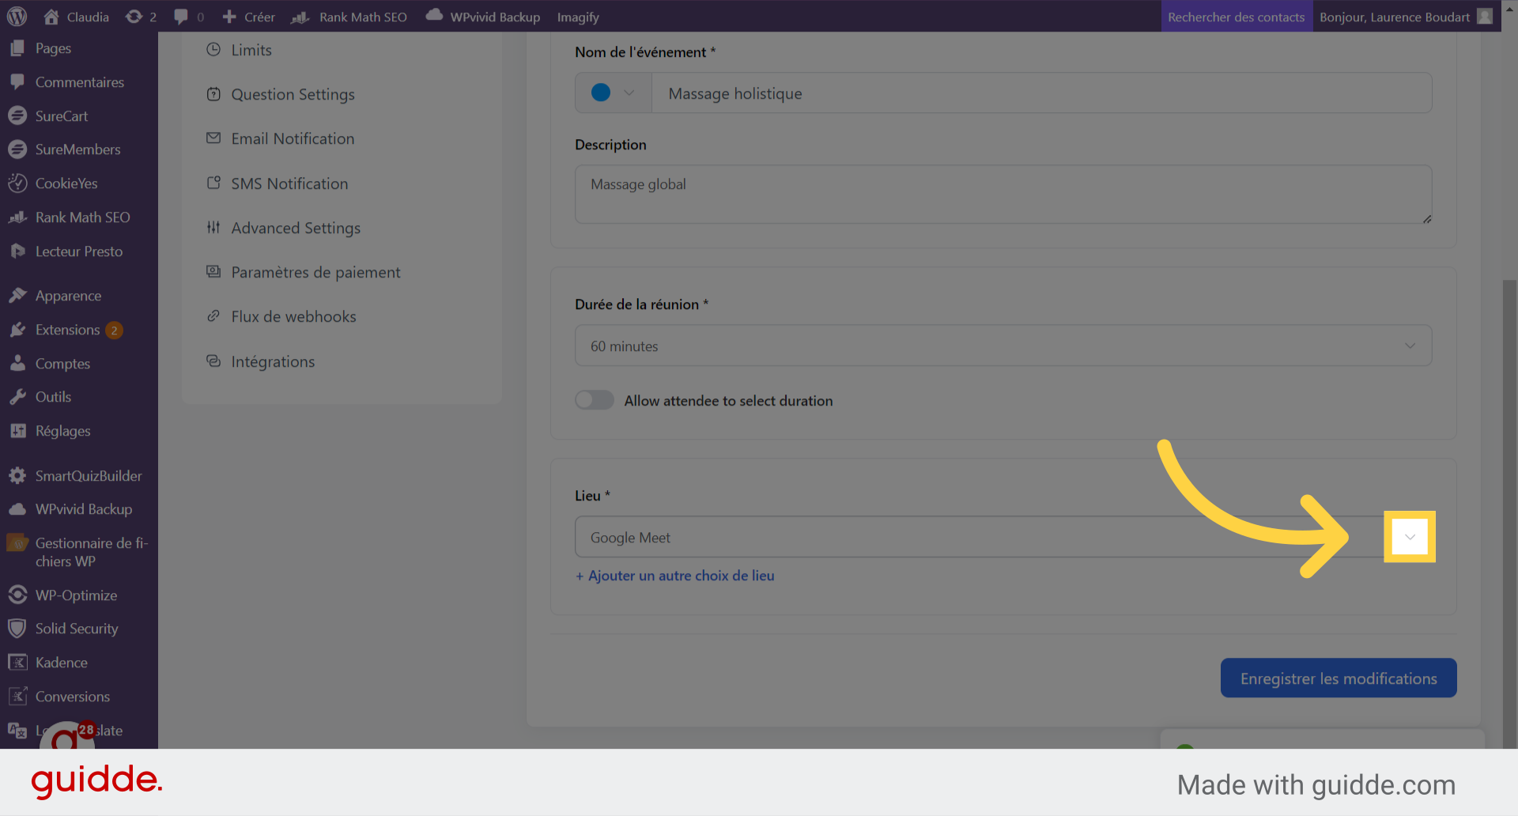The image size is (1518, 816).
Task: Open Email Notification tab
Action: point(281,138)
